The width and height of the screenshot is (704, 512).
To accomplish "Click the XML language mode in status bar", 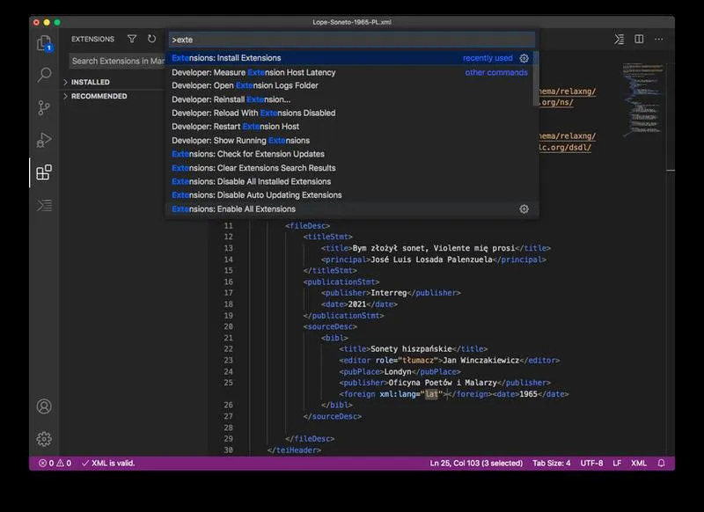I will [x=639, y=463].
